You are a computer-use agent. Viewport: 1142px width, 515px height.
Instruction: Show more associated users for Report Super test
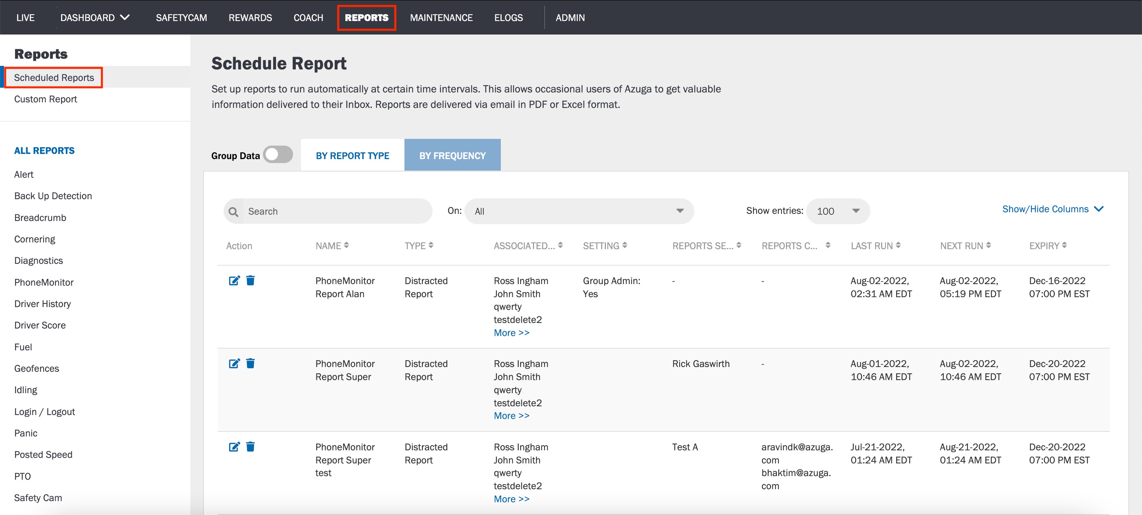click(512, 499)
